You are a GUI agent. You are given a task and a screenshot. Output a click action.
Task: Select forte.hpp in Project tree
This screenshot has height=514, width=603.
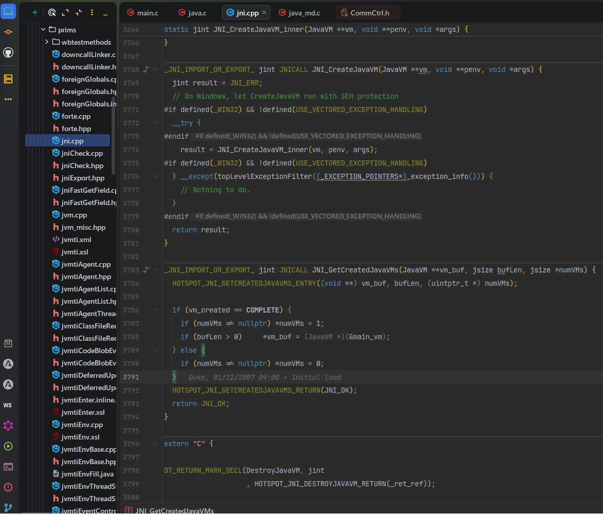tap(71, 128)
